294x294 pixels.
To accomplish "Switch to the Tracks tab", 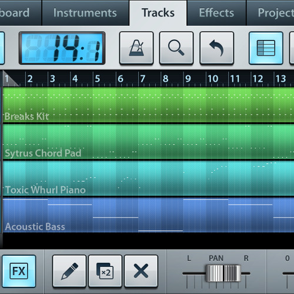I will click(158, 13).
